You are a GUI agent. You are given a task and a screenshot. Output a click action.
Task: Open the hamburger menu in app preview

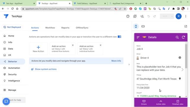[x=138, y=37]
